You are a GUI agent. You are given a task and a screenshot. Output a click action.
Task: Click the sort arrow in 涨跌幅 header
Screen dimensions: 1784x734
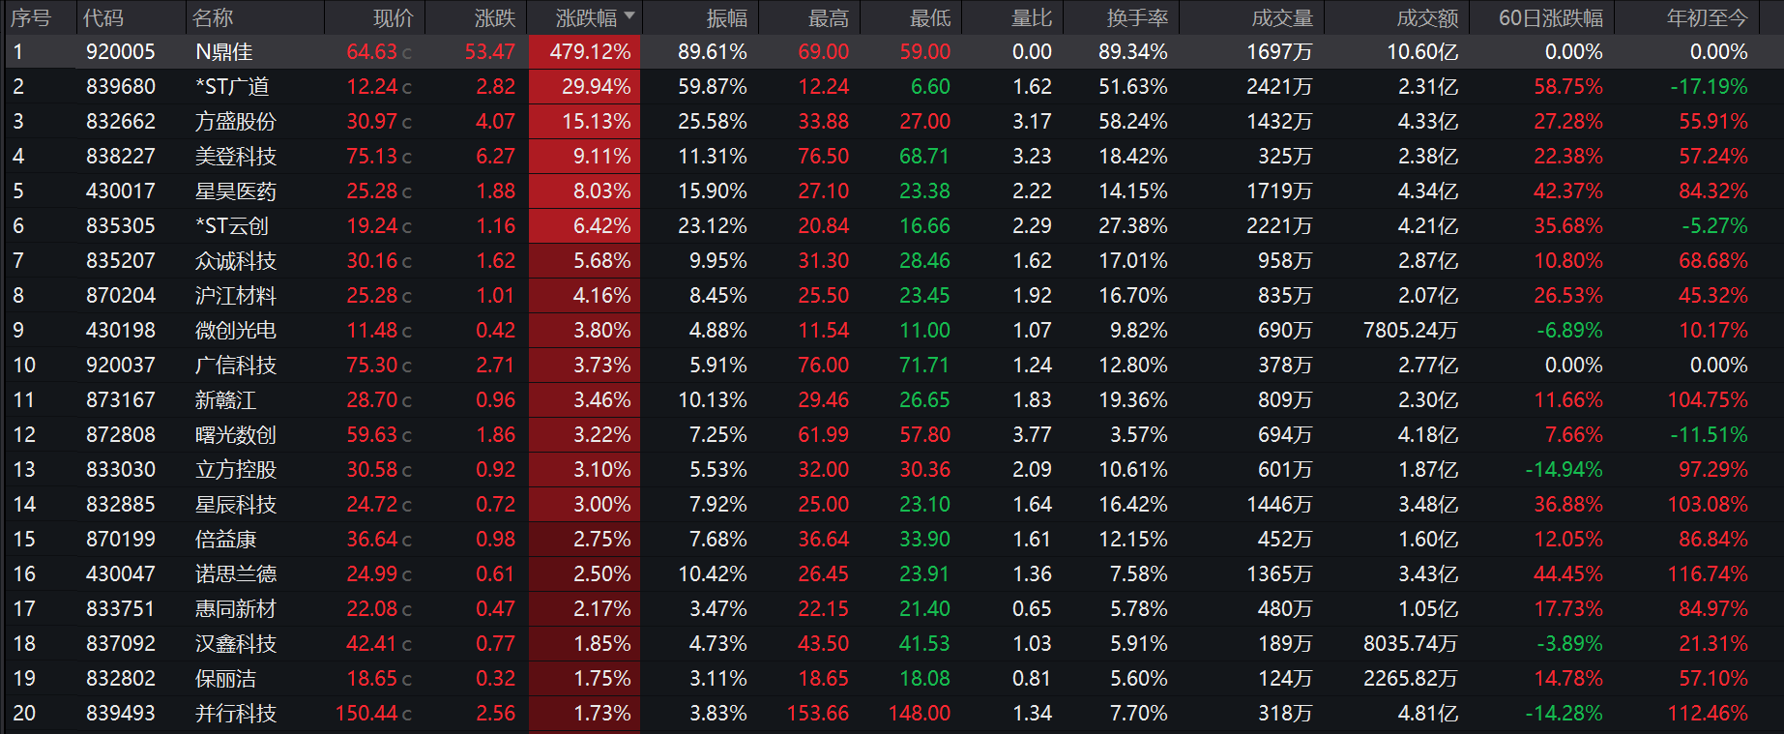tap(629, 16)
